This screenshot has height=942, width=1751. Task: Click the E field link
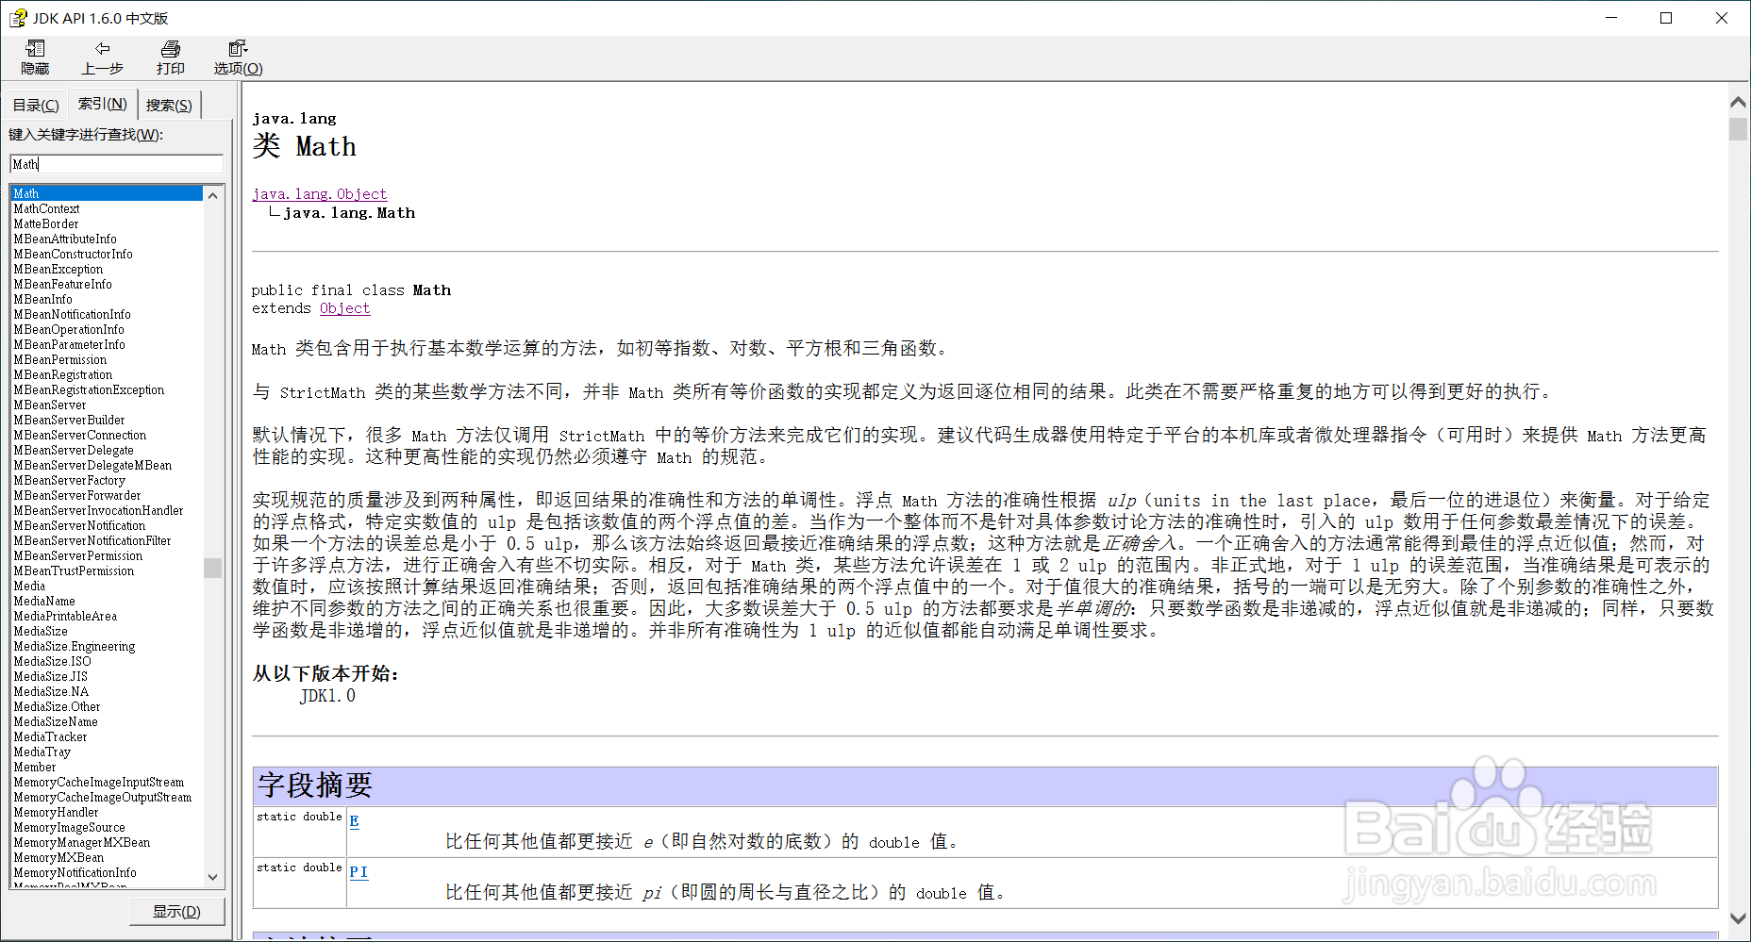[x=354, y=820]
